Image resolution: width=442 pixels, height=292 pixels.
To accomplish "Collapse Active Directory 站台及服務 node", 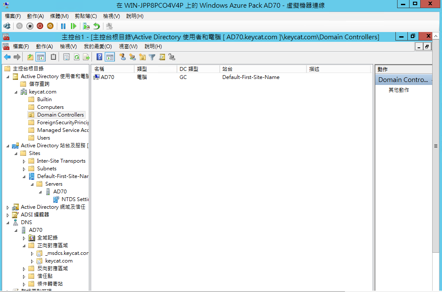I will pyautogui.click(x=8, y=146).
